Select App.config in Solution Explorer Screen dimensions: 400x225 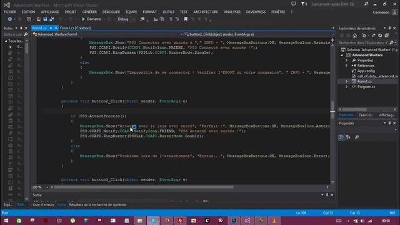coord(366,71)
